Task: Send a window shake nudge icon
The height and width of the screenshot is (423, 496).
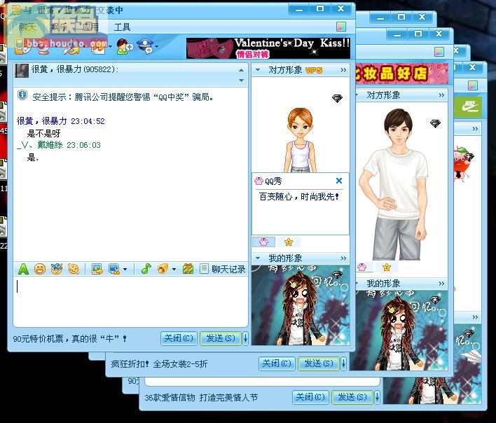Action: point(74,269)
